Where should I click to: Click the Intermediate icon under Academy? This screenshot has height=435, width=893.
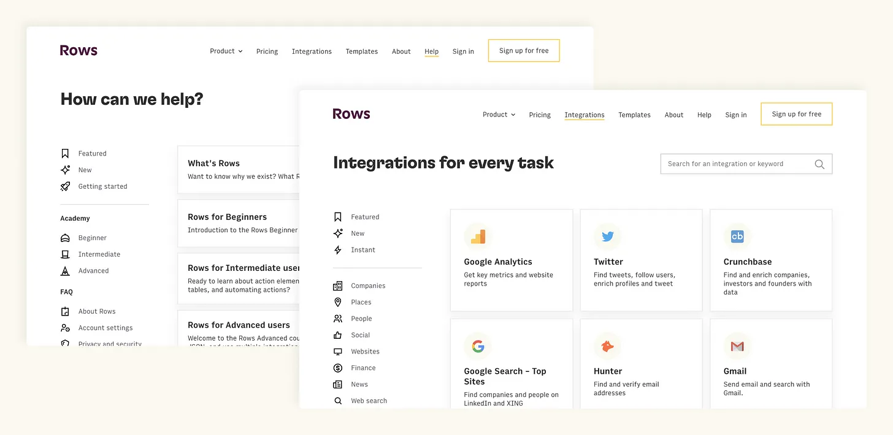(x=65, y=254)
